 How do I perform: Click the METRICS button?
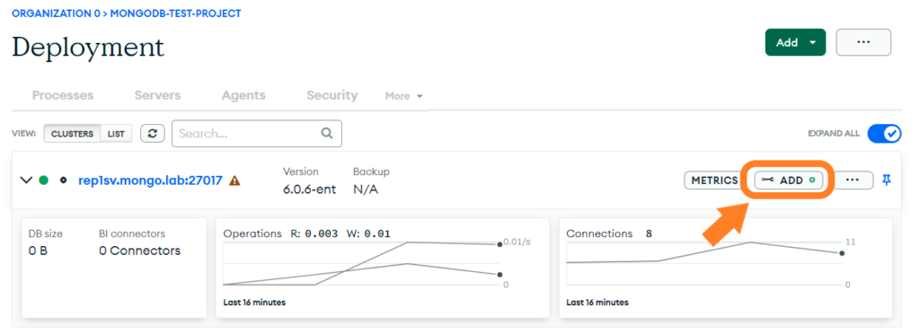click(x=714, y=180)
